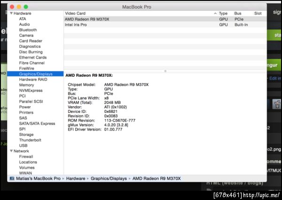Toggle the ascending sort arrow indicator
282x200 pixels.
[x=215, y=14]
